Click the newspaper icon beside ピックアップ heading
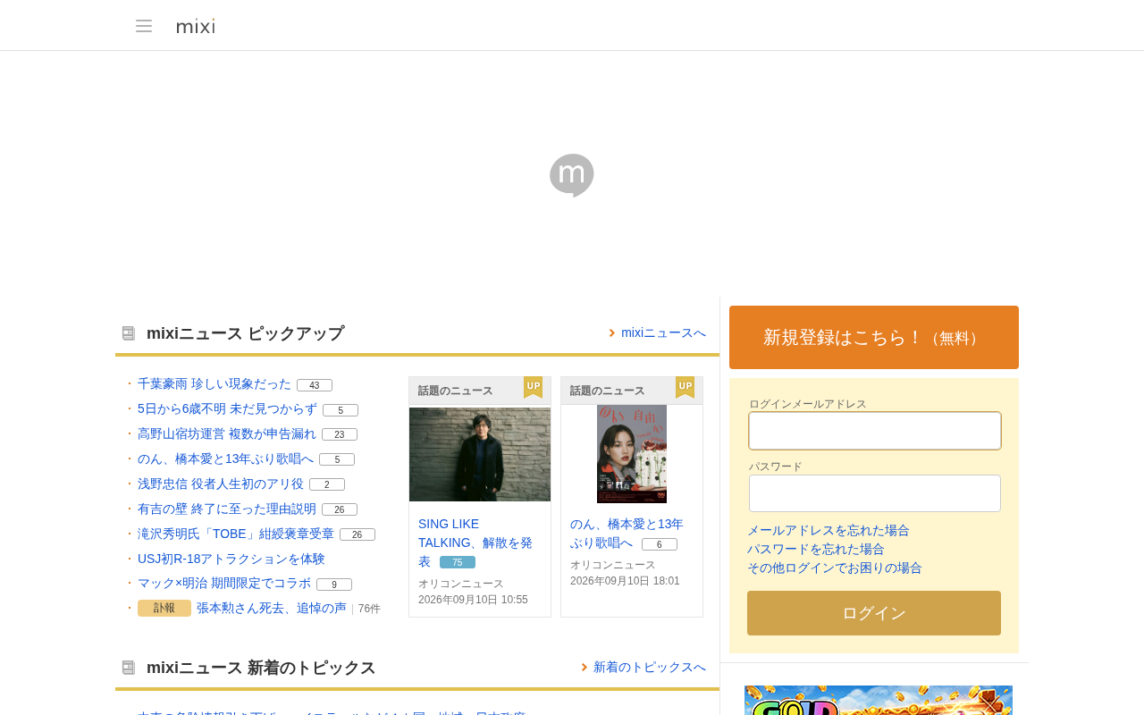This screenshot has height=715, width=1144. (129, 333)
